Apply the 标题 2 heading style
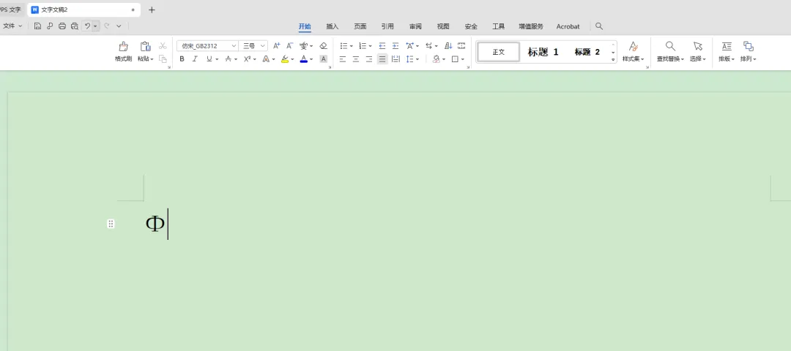This screenshot has width=791, height=351. point(587,52)
